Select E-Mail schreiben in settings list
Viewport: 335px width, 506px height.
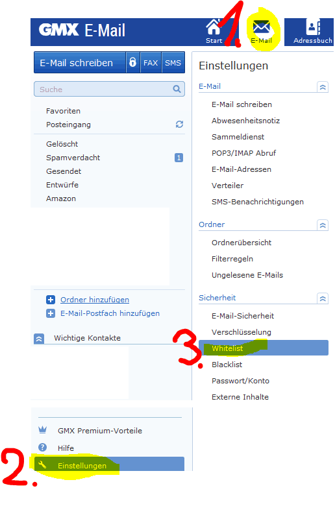(x=242, y=104)
